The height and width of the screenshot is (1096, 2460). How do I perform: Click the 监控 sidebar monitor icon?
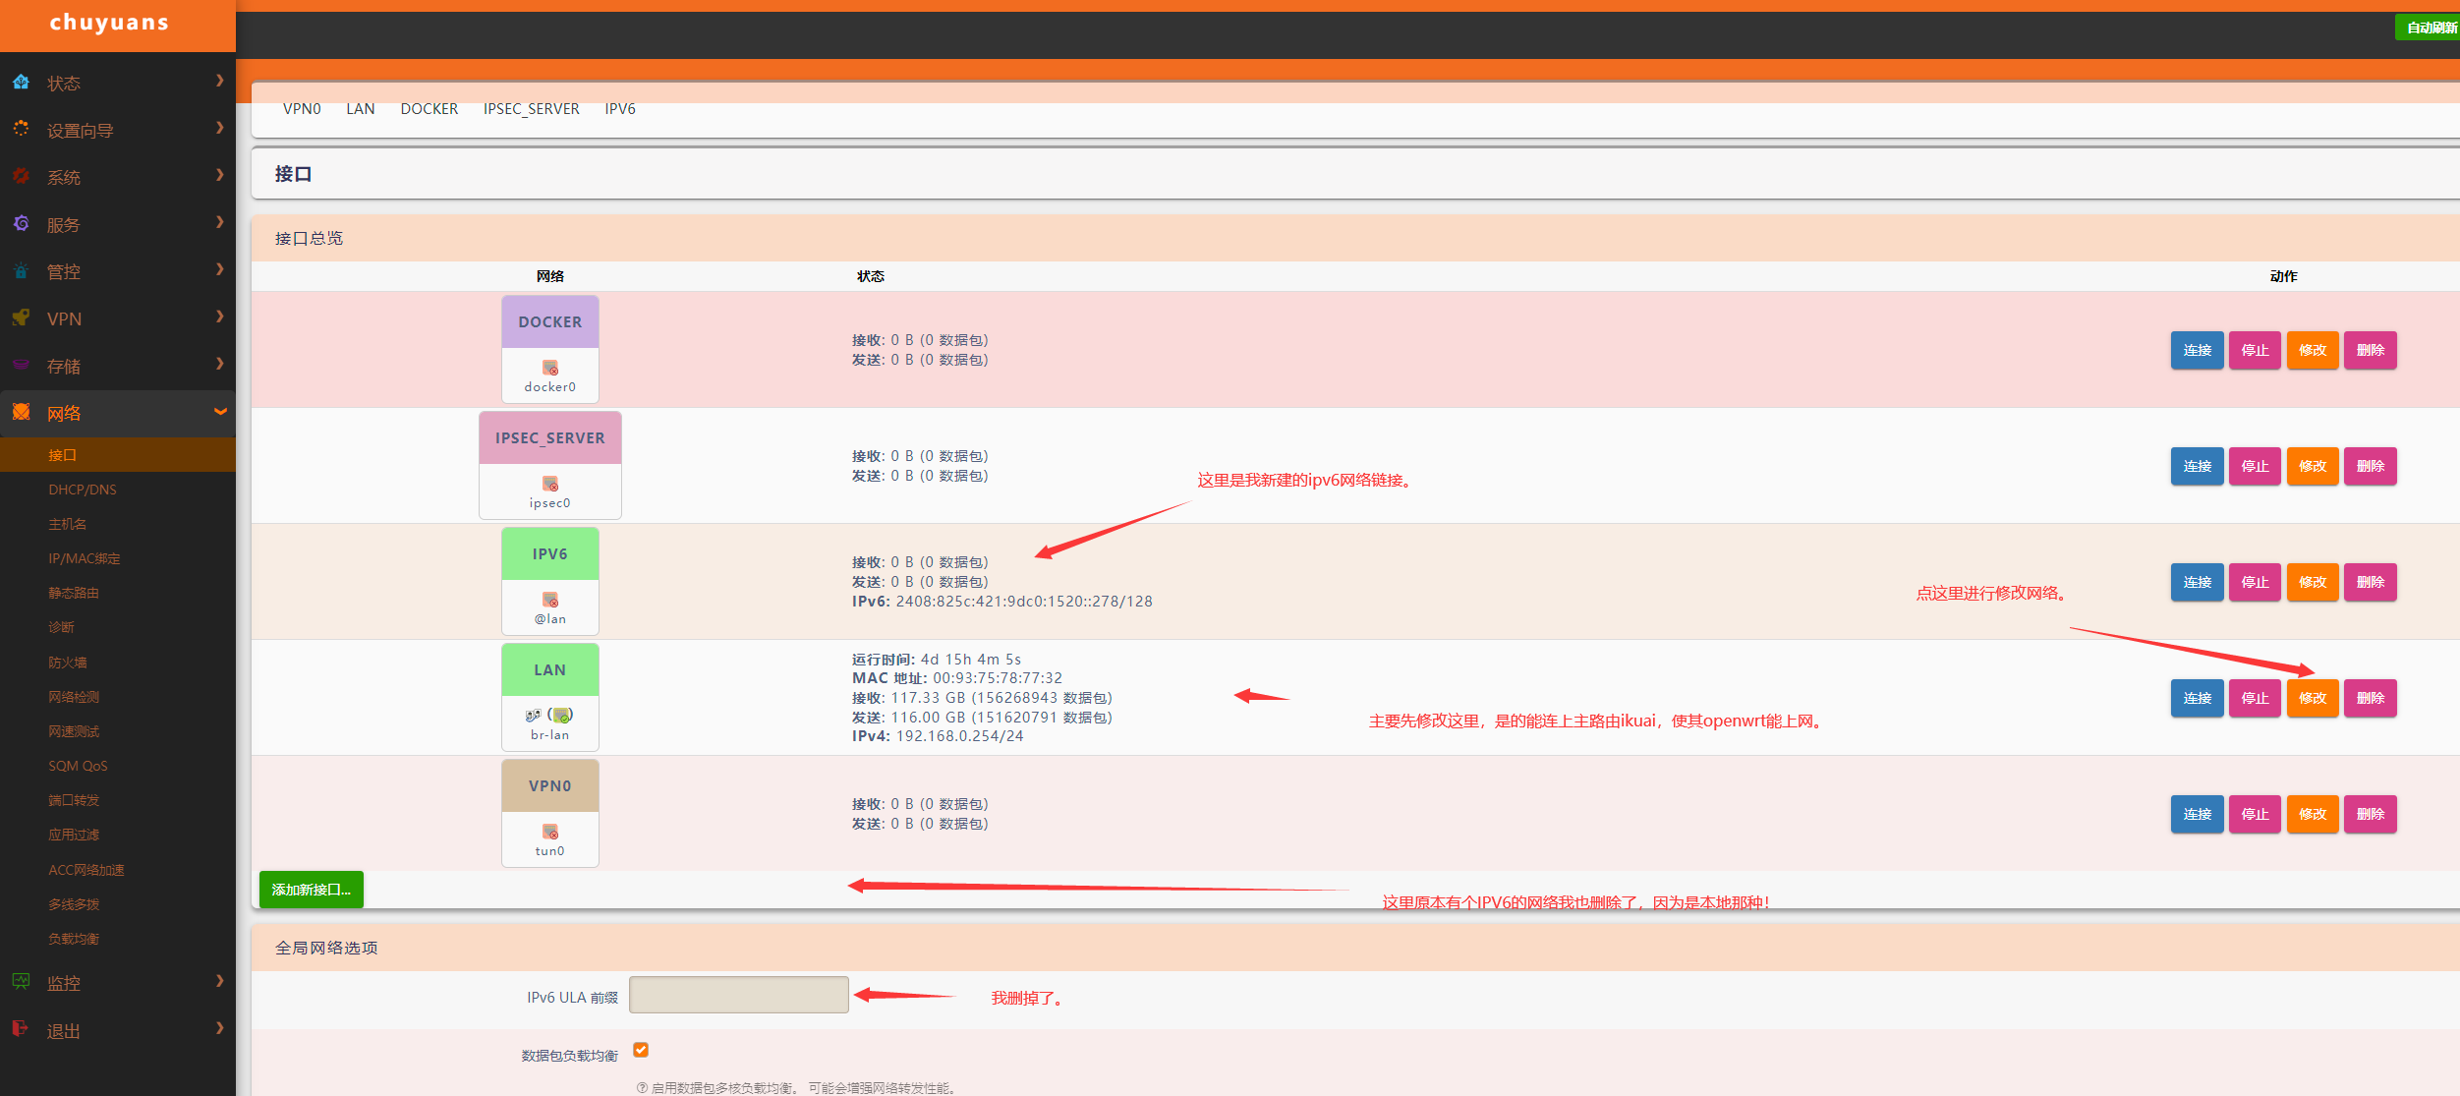[x=21, y=981]
